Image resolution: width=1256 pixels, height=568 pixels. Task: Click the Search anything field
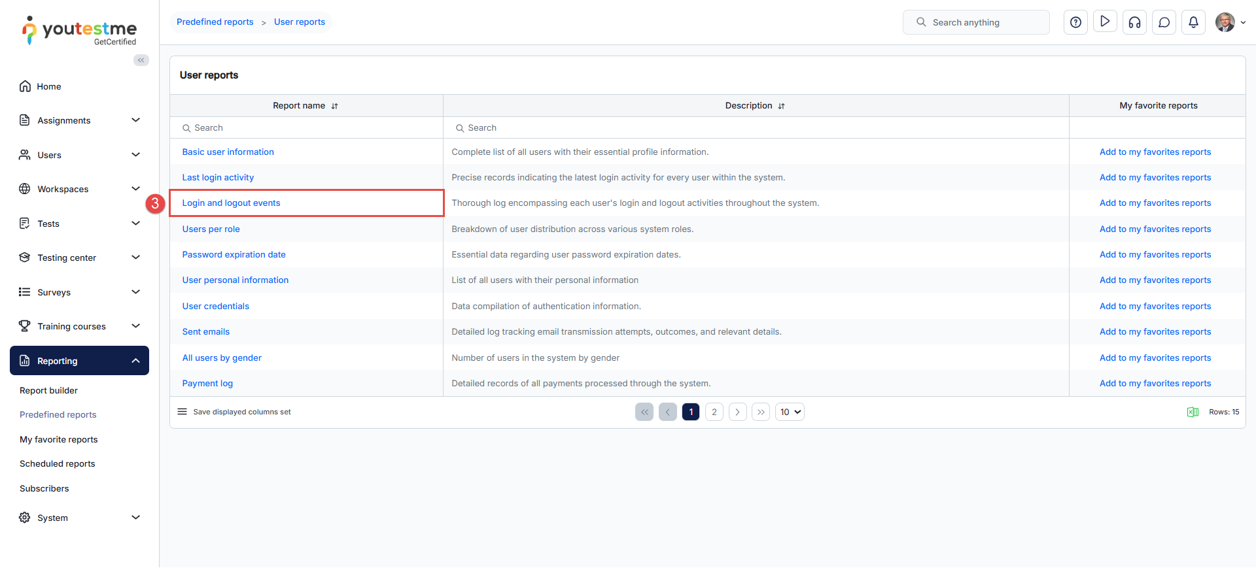[x=976, y=22]
